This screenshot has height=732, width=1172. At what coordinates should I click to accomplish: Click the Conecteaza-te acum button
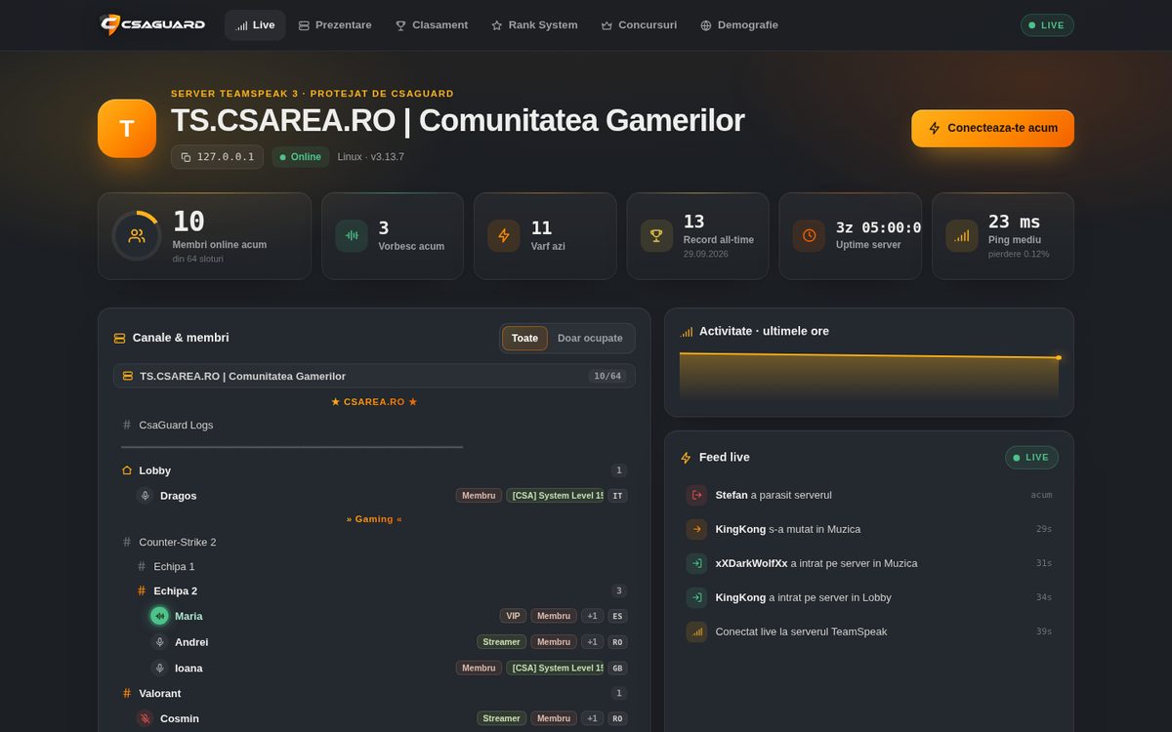[992, 128]
